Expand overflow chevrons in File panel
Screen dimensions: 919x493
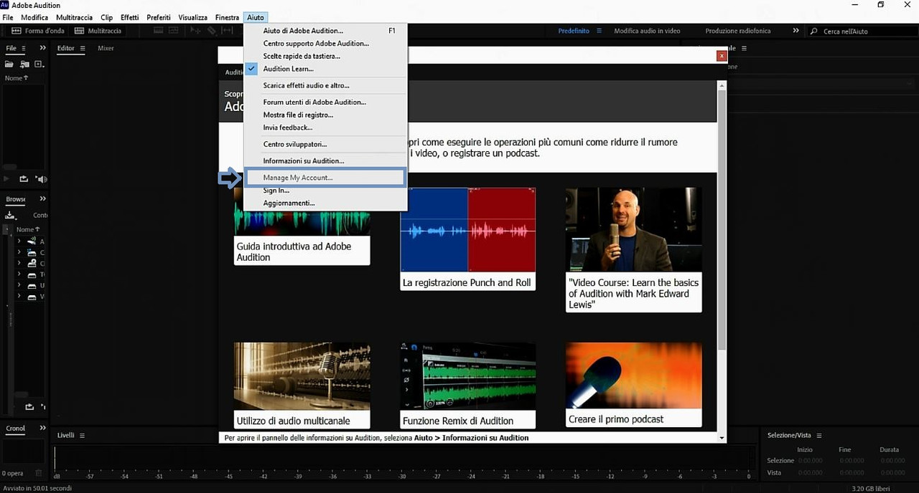42,48
